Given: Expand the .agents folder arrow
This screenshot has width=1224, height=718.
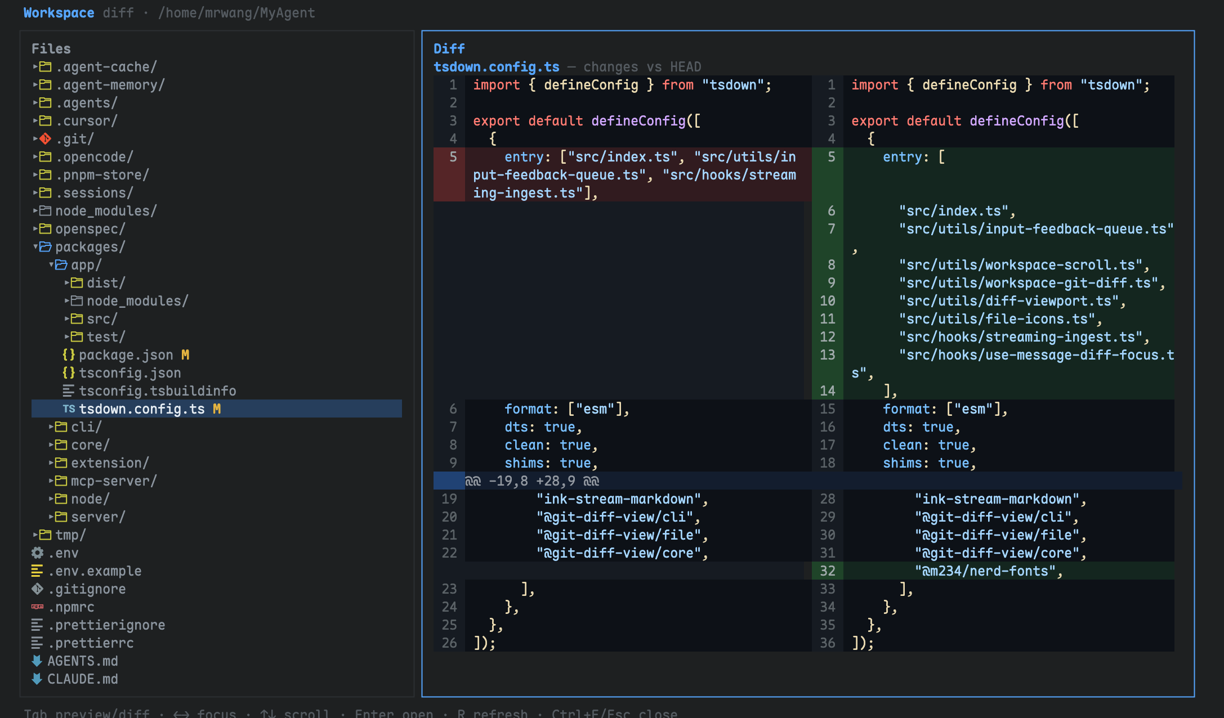Looking at the screenshot, I should [x=35, y=102].
